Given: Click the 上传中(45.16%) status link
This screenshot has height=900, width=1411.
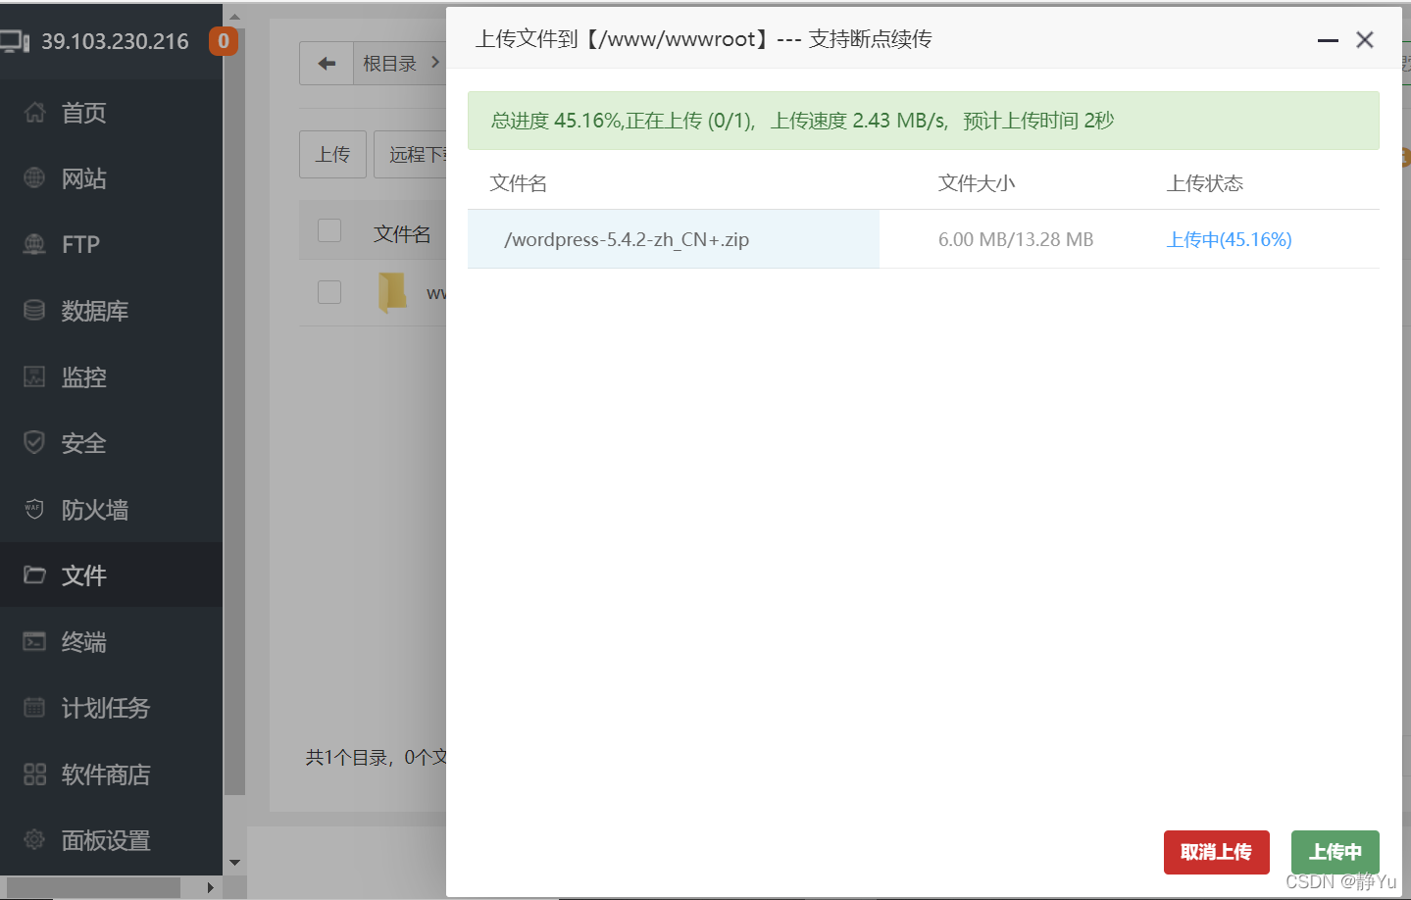Looking at the screenshot, I should click(1229, 239).
